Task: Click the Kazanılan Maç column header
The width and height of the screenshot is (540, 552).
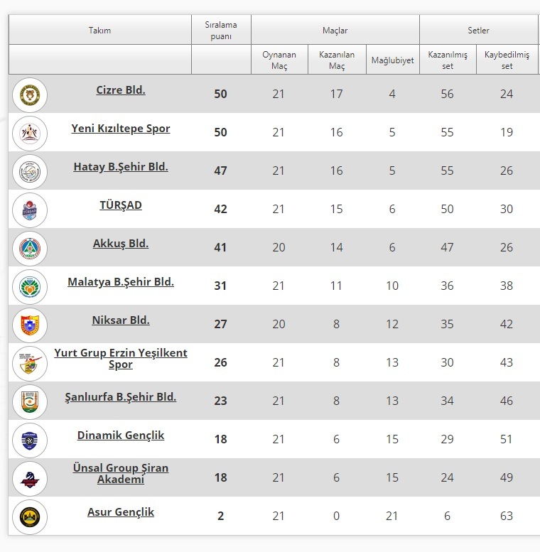Action: coord(336,60)
